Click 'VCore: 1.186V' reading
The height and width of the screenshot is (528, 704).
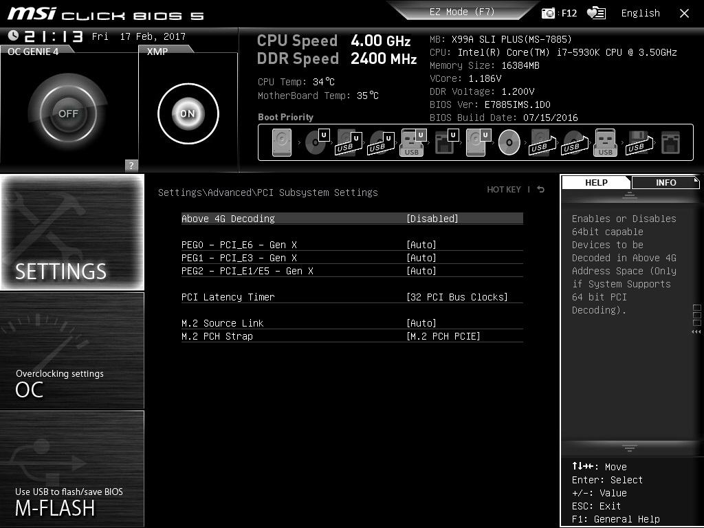click(465, 78)
